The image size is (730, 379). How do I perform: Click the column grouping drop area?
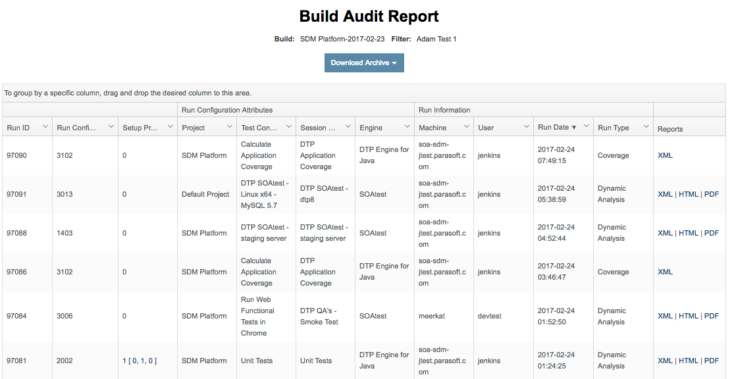tap(364, 93)
